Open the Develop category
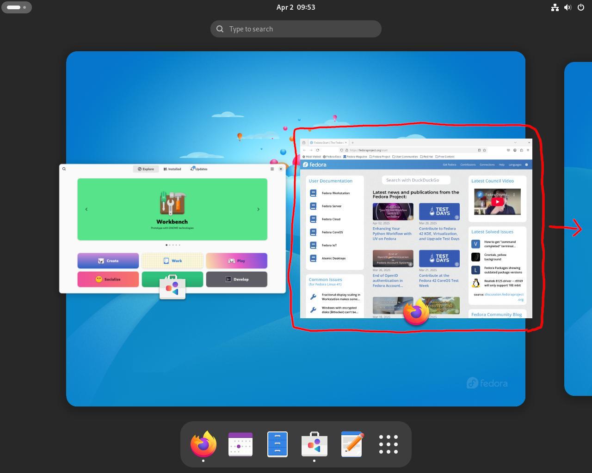The image size is (592, 473). (237, 279)
